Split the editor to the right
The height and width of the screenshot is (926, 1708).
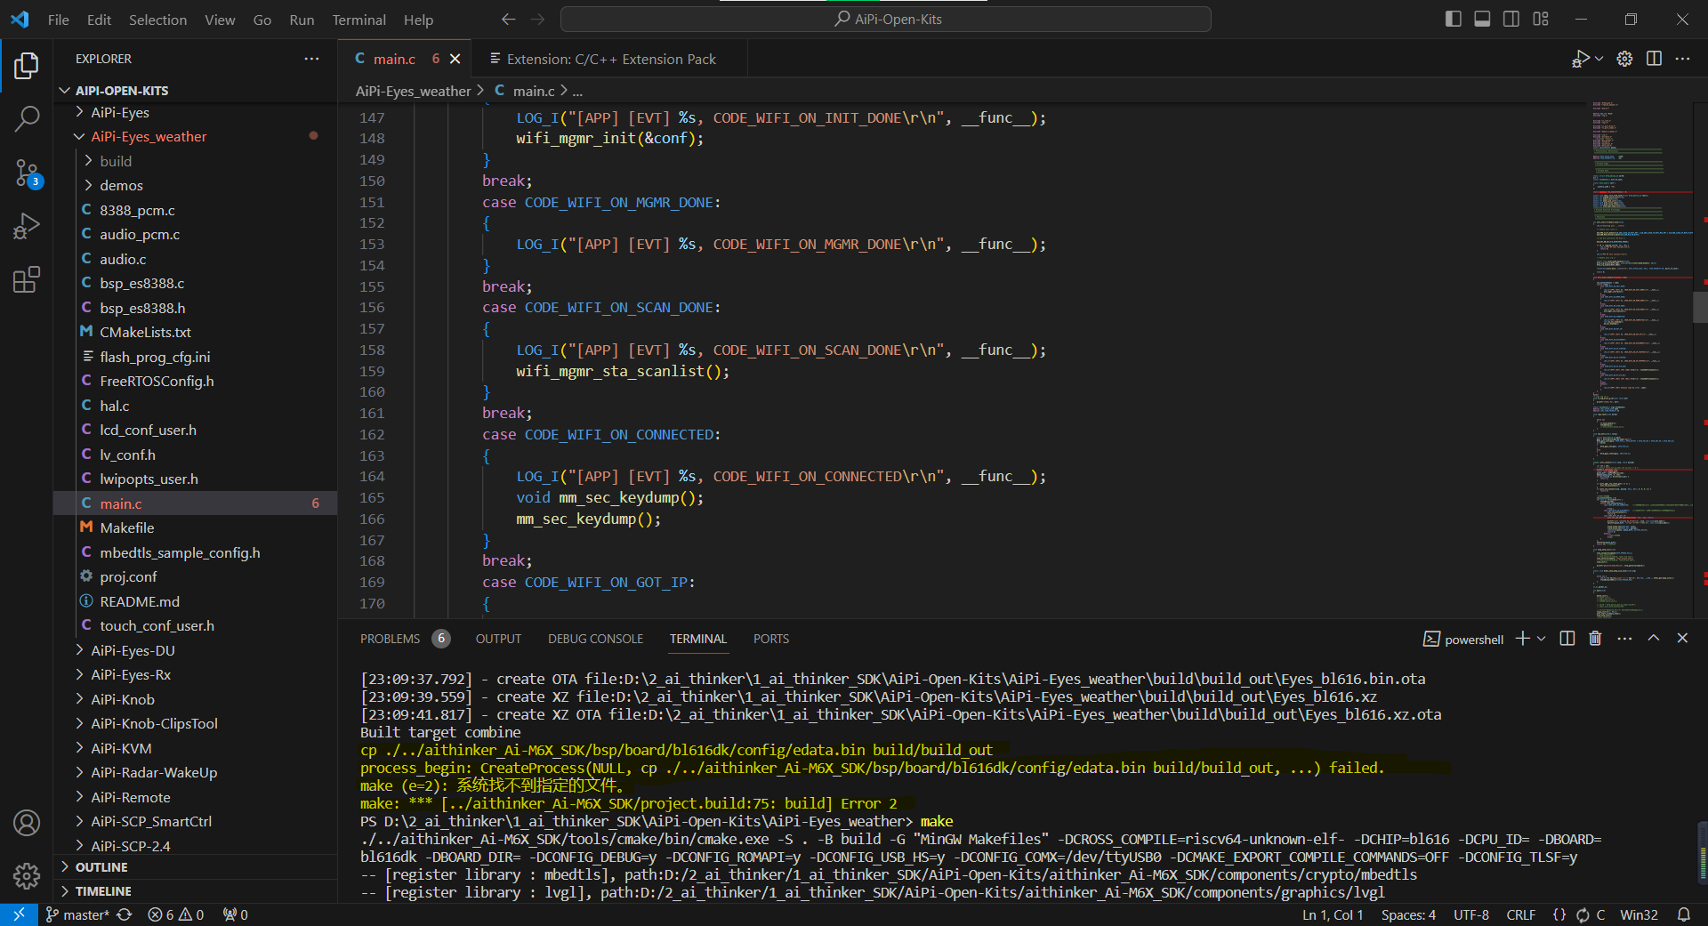[1654, 59]
